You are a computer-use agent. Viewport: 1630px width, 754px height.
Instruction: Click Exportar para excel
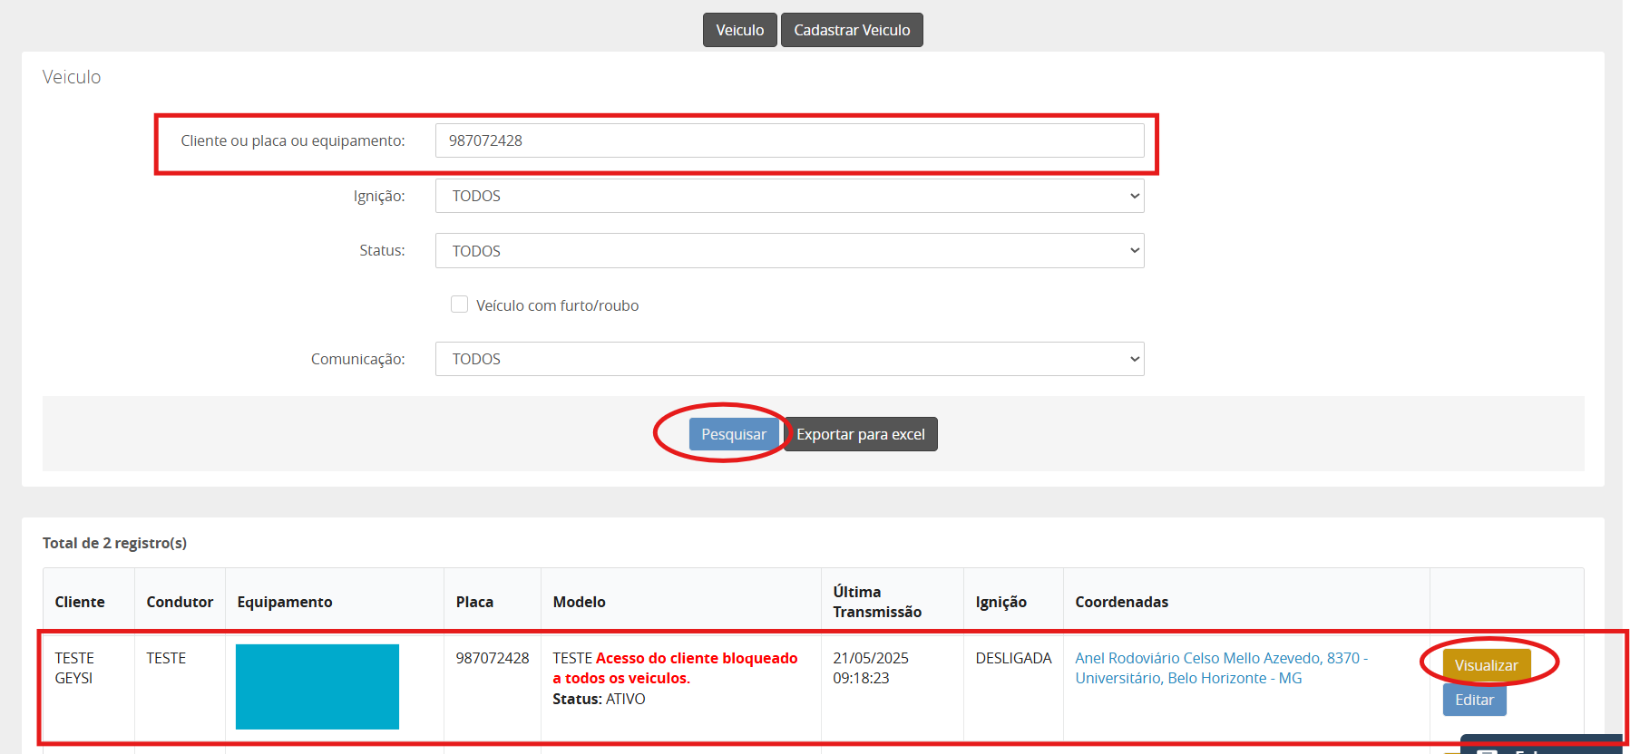860,434
